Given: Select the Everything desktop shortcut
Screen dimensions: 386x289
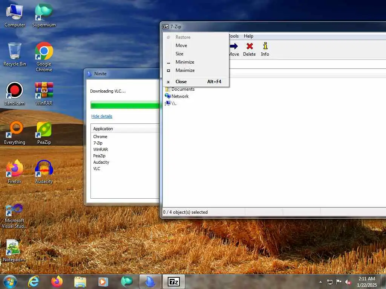Looking at the screenshot, I should (x=15, y=133).
